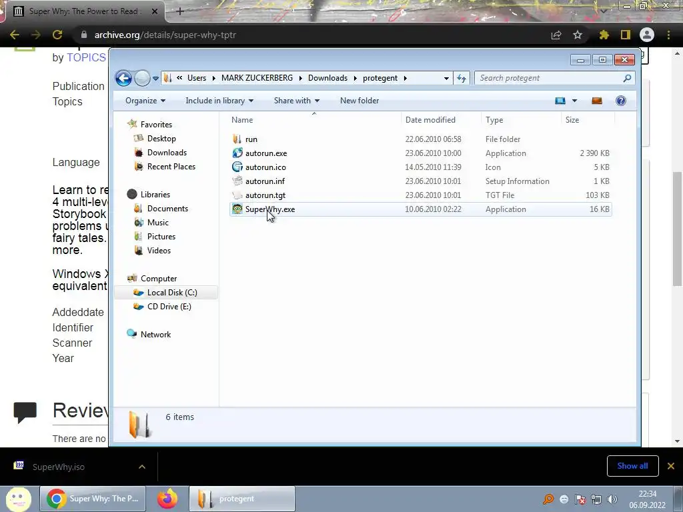Open Chrome's three-dot menu
This screenshot has height=512, width=683.
tap(668, 35)
